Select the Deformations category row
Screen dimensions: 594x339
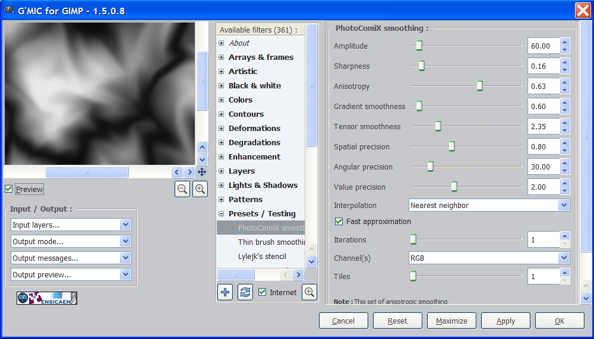261,128
